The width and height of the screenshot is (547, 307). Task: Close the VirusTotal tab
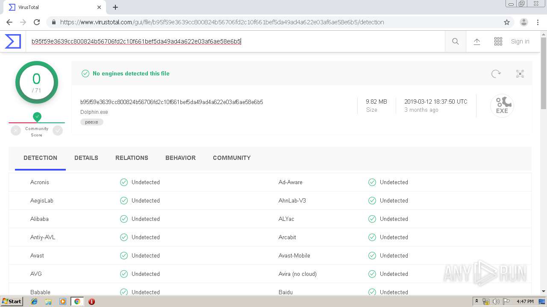99,7
